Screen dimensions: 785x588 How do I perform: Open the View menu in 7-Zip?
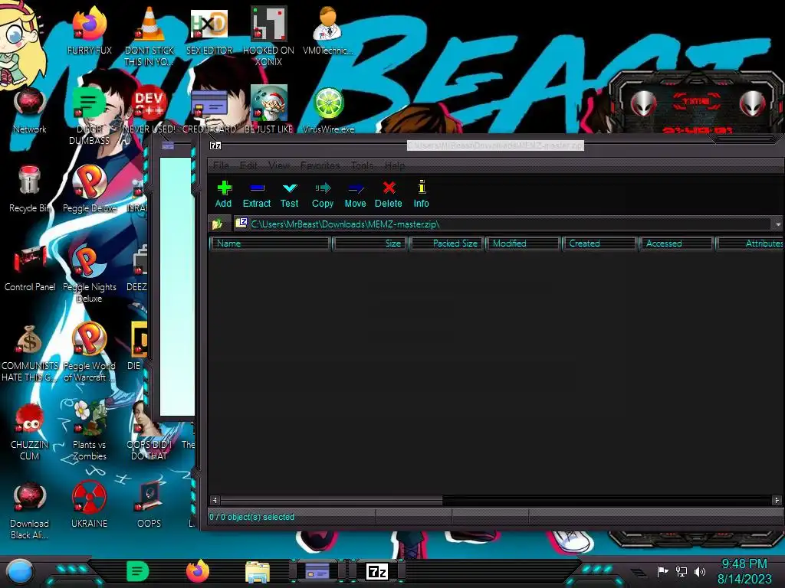279,165
